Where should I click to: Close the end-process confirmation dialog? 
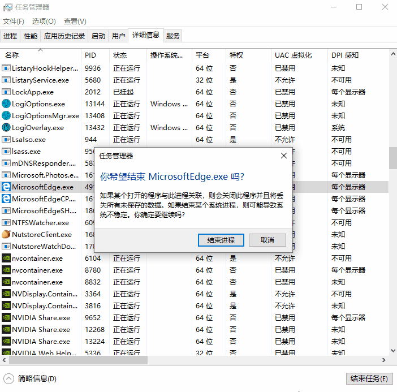(284, 156)
